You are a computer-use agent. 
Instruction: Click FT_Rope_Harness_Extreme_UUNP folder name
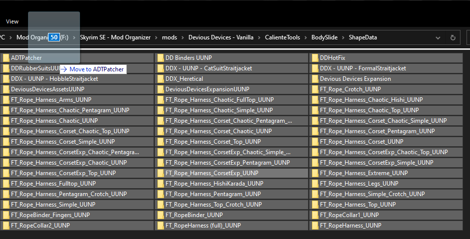click(364, 173)
